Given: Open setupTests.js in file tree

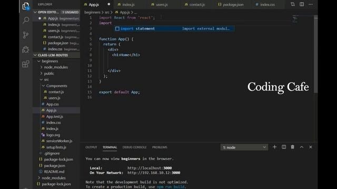Looking at the screenshot, I should pos(56,147).
